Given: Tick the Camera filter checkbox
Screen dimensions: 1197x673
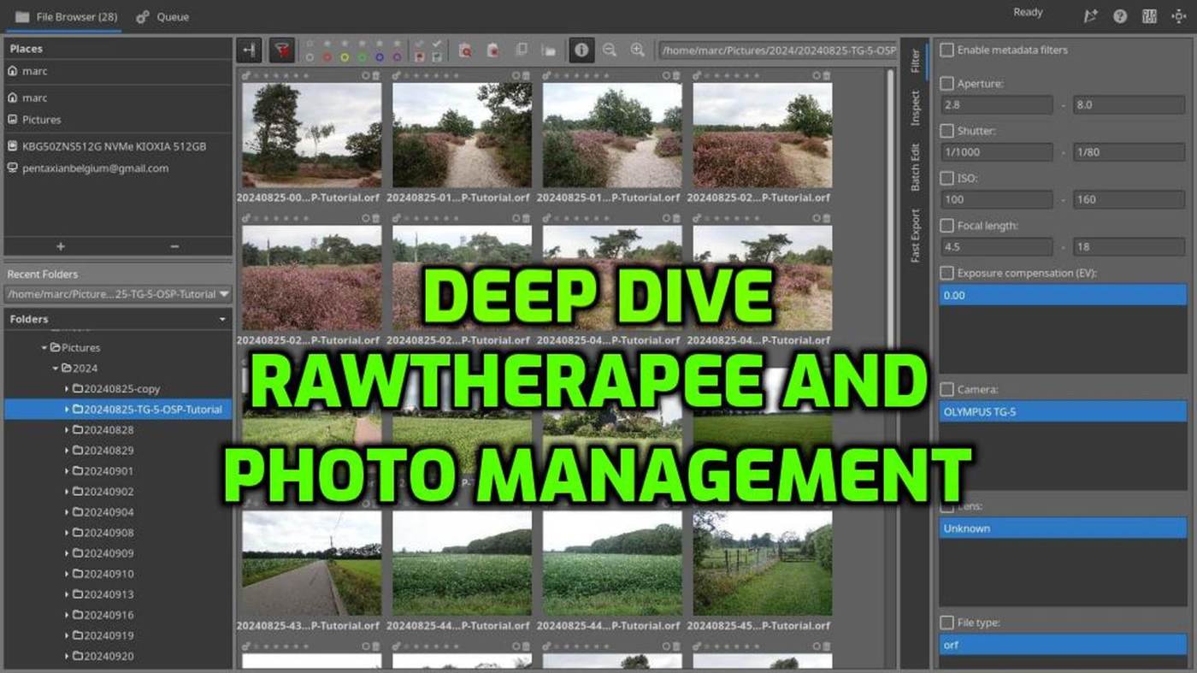Looking at the screenshot, I should point(946,390).
